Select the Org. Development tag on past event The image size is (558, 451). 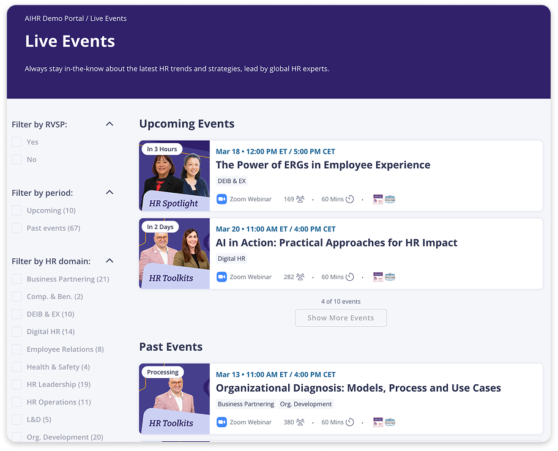coord(306,404)
